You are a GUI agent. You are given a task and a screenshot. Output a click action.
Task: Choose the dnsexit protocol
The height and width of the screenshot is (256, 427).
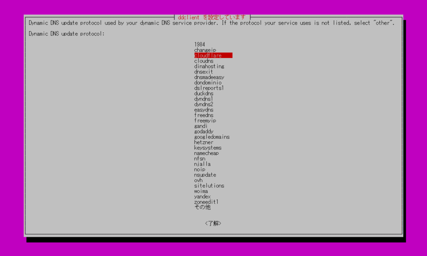203,72
